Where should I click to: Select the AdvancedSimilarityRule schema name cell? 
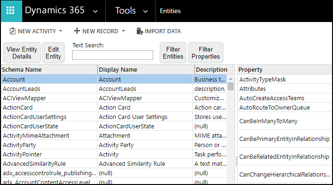point(49,163)
